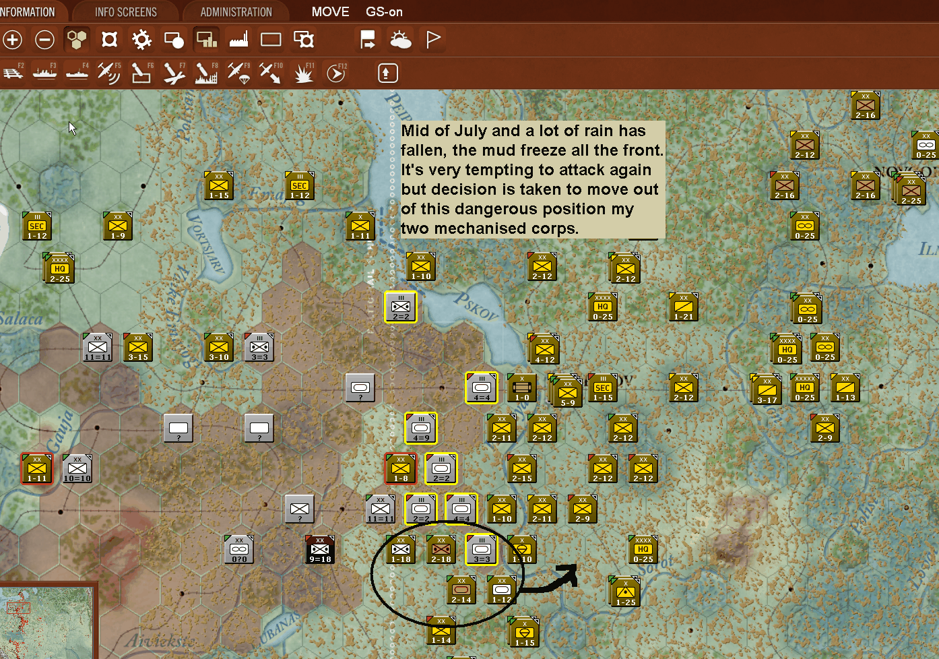Zoom out the map with the minus icon

44,40
